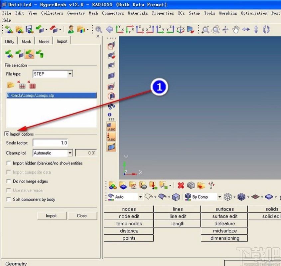Click the binoculars find icon
This screenshot has height=266, width=281.
click(x=111, y=106)
